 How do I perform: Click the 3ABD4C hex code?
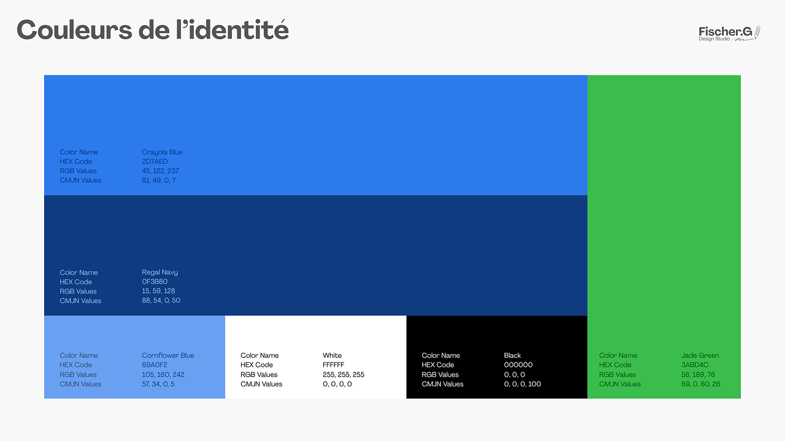tap(695, 365)
